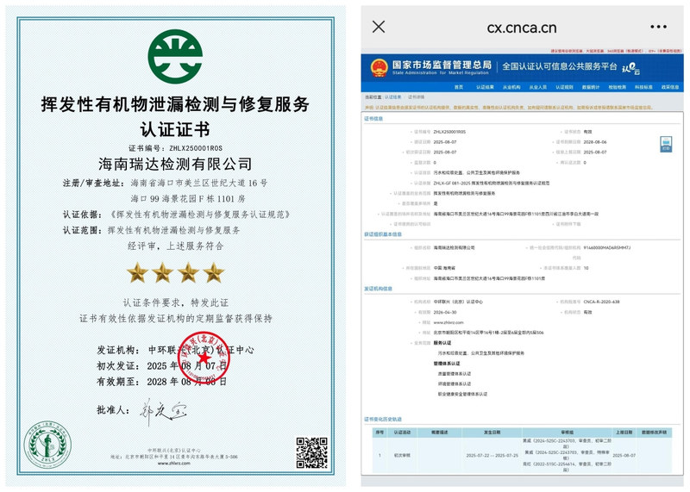Viewport: 690px width, 492px height.
Task: Click the first gold star on certificate
Action: click(x=137, y=272)
